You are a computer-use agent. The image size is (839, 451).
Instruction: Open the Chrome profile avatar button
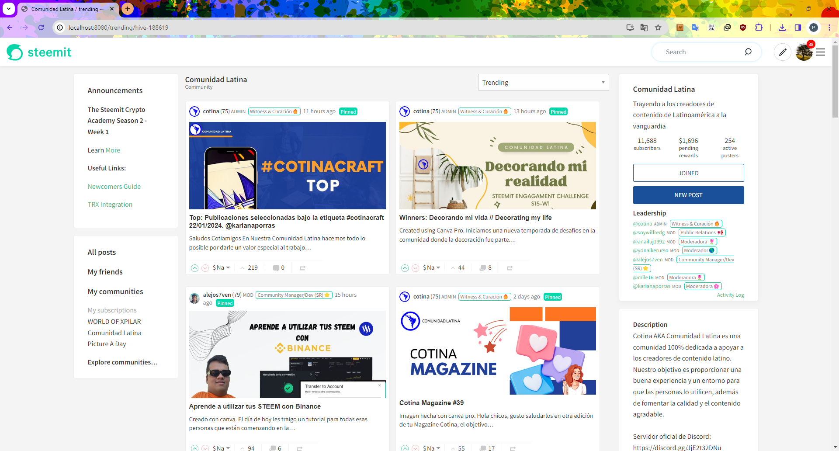click(x=814, y=28)
